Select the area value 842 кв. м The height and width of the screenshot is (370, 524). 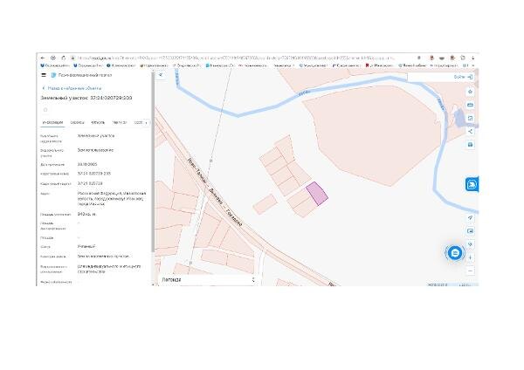pos(86,214)
